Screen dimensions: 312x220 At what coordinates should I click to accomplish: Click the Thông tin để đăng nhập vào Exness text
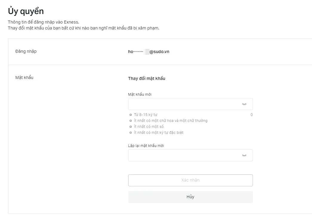click(43, 22)
